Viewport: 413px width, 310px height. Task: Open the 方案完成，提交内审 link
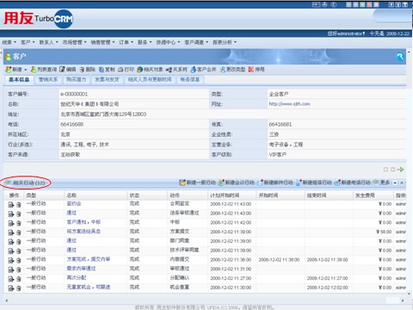click(x=89, y=259)
